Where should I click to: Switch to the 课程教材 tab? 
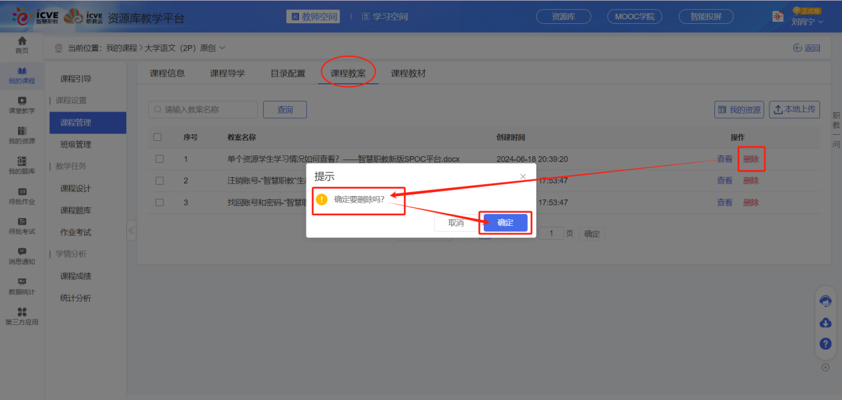(408, 73)
